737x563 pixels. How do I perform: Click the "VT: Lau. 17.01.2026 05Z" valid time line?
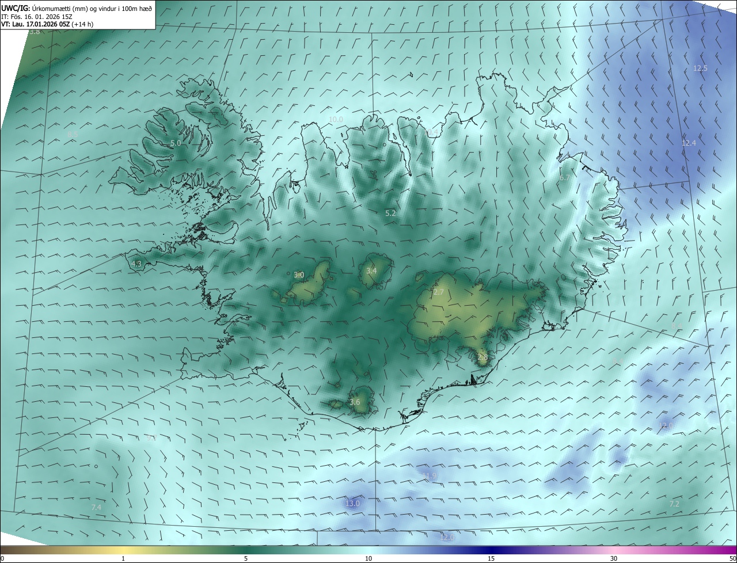click(36, 24)
